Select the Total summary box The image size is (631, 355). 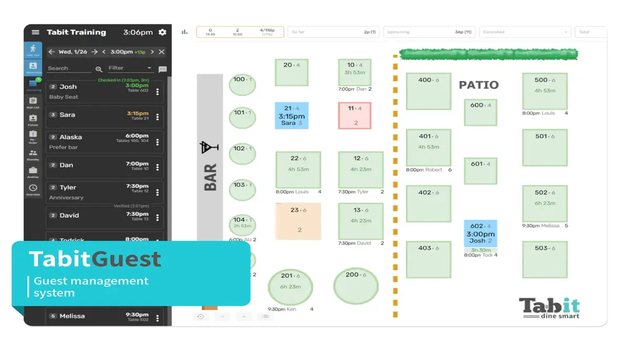pyautogui.click(x=591, y=32)
